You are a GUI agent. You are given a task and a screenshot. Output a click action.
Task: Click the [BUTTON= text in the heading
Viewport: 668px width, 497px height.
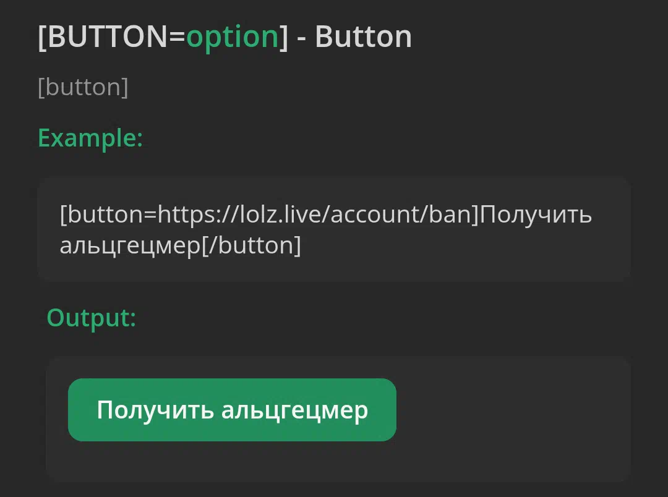point(112,36)
